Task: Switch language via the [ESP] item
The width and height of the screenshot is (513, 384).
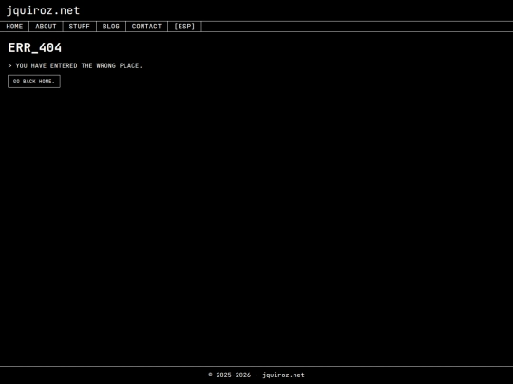Action: pyautogui.click(x=184, y=27)
